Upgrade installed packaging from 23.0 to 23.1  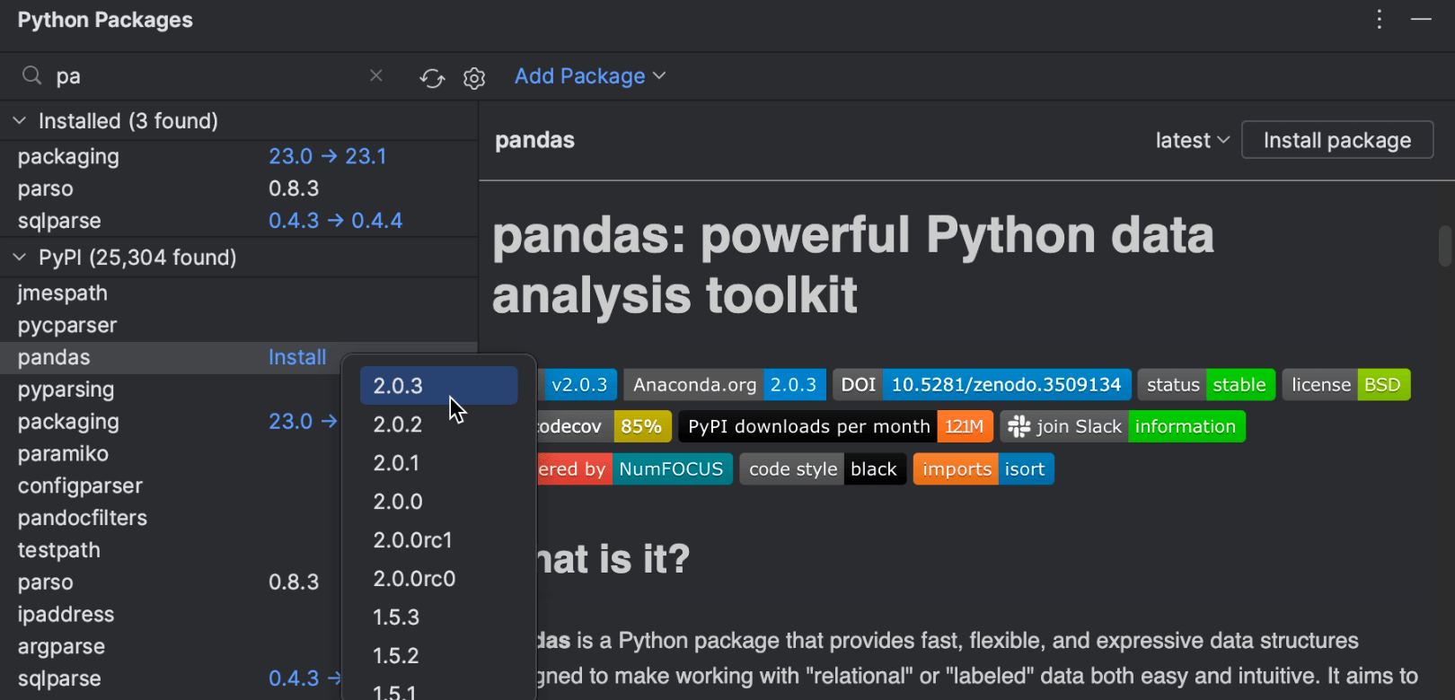pos(328,156)
